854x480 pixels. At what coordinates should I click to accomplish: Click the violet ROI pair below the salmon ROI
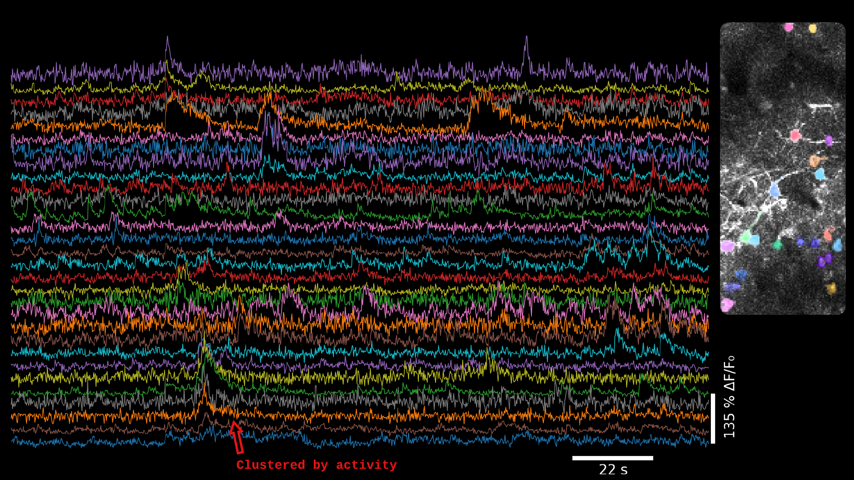tap(823, 260)
